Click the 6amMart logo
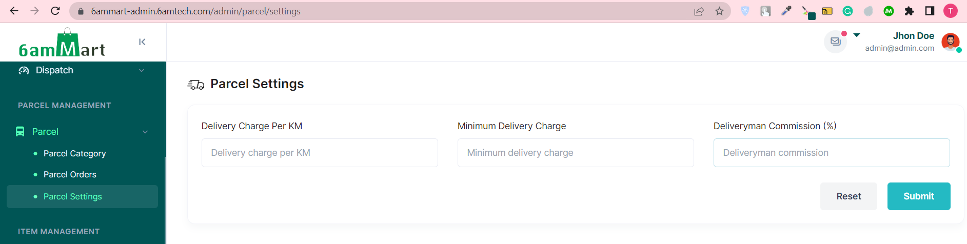This screenshot has height=244, width=967. (62, 43)
